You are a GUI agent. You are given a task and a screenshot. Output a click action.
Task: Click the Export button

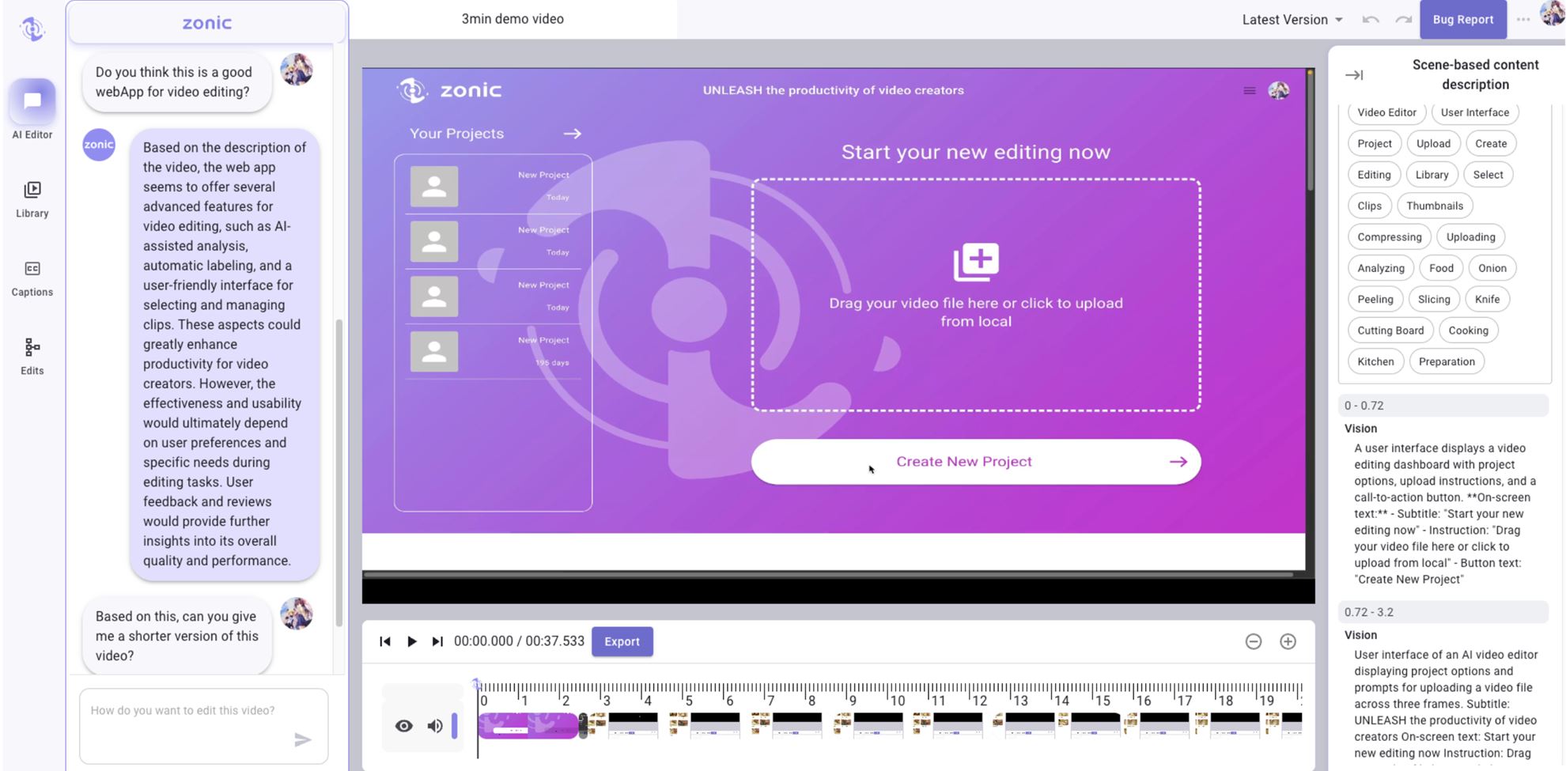pos(622,641)
